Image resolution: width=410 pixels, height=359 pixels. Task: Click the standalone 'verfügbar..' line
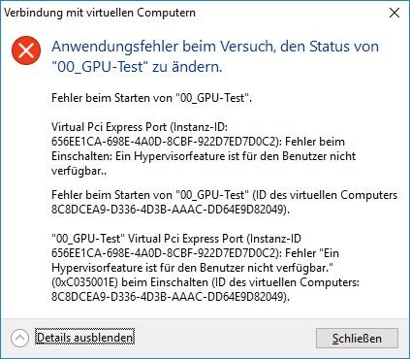click(x=79, y=171)
